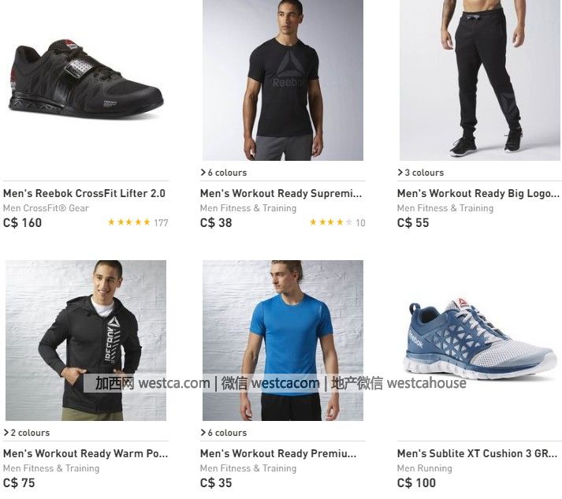Click the CrossFit Lifter 177 star rating
562x499 pixels.
[x=138, y=222]
